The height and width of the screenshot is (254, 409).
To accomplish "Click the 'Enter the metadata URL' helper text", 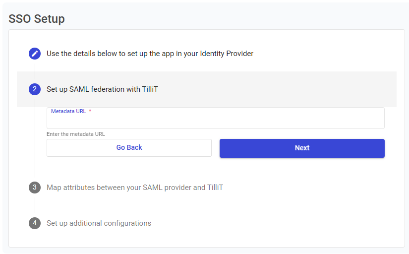I will tap(76, 134).
